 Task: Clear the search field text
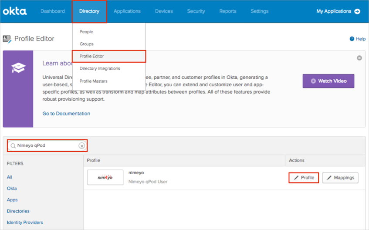(81, 146)
